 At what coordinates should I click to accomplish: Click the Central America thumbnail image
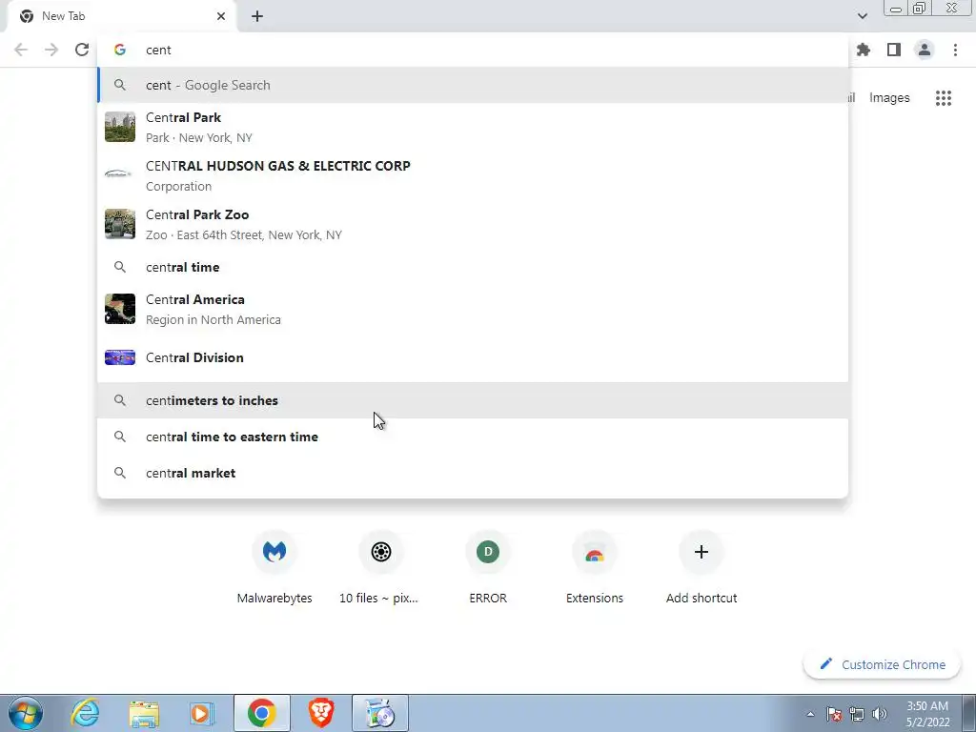(119, 309)
